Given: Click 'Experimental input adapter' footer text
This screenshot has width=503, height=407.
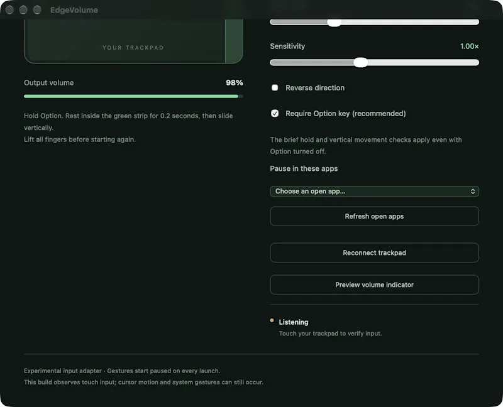Looking at the screenshot, I should click(62, 371).
